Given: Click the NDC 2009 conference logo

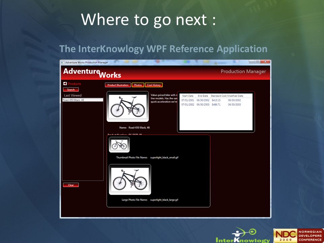Looking at the screenshot, I should coord(299,236).
